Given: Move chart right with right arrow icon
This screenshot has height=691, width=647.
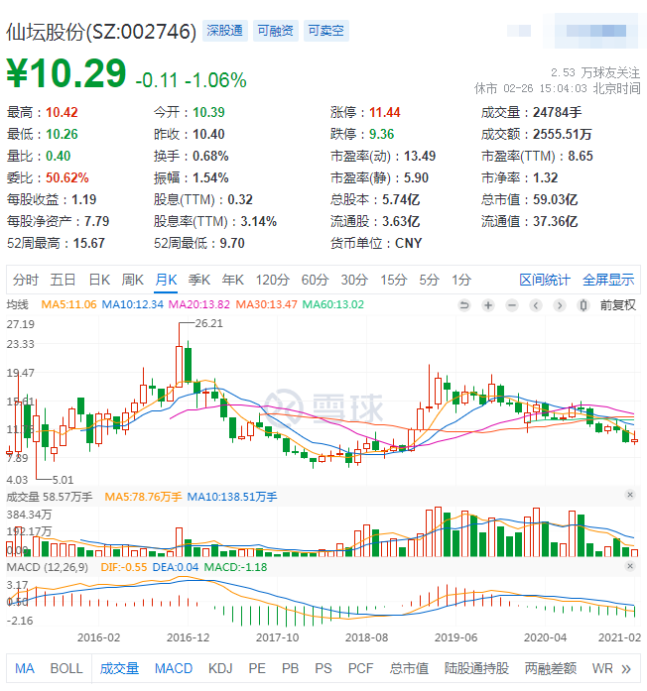Looking at the screenshot, I should coord(560,305).
